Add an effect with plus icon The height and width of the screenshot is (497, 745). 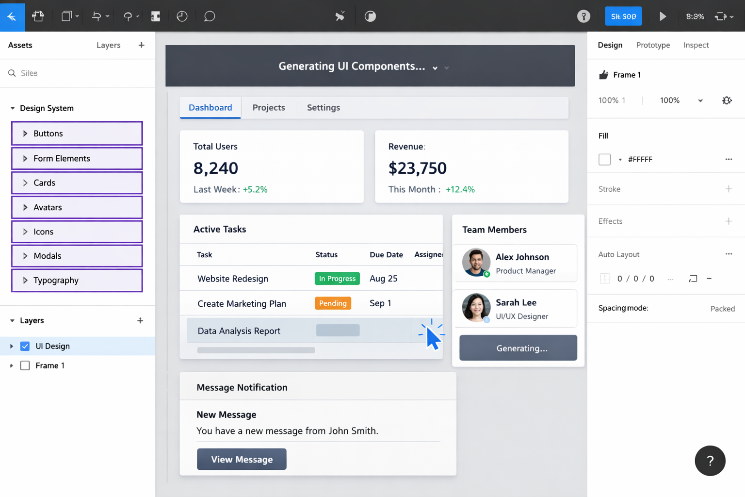(x=729, y=221)
